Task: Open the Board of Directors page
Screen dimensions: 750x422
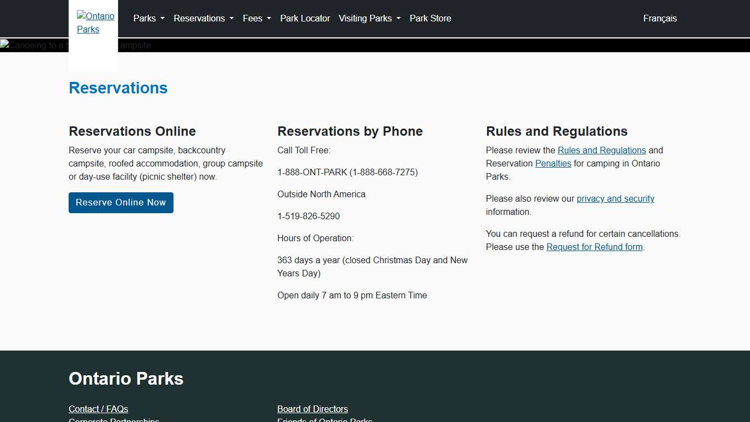Action: click(312, 409)
